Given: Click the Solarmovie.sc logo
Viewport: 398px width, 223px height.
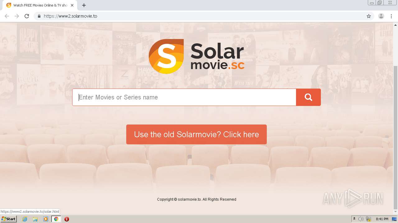Looking at the screenshot, I should click(197, 56).
